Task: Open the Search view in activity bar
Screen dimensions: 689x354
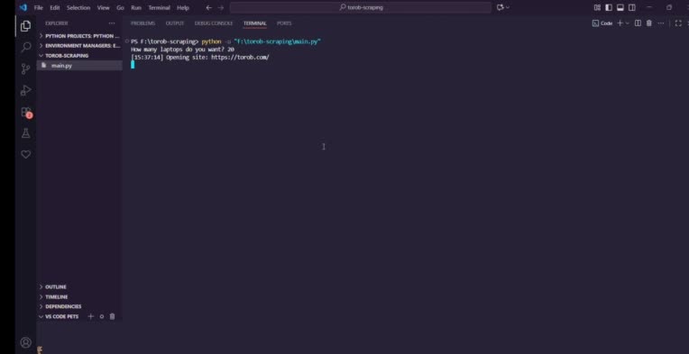Action: (x=26, y=47)
